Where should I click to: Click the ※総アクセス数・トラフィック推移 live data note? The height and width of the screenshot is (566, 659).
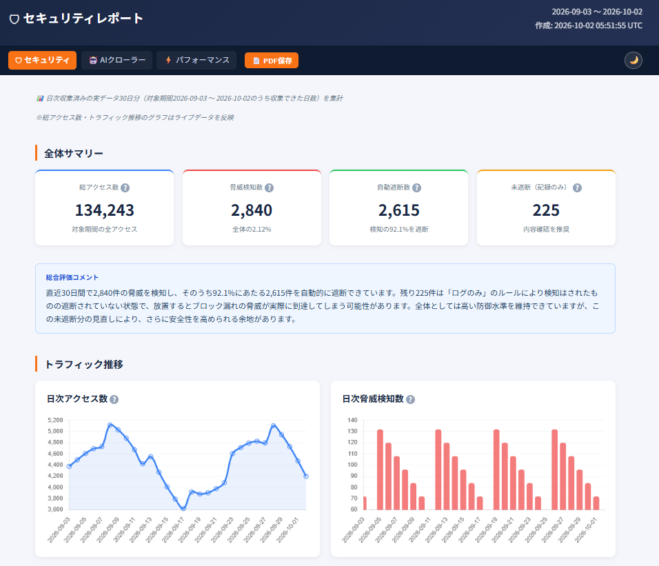tap(135, 118)
